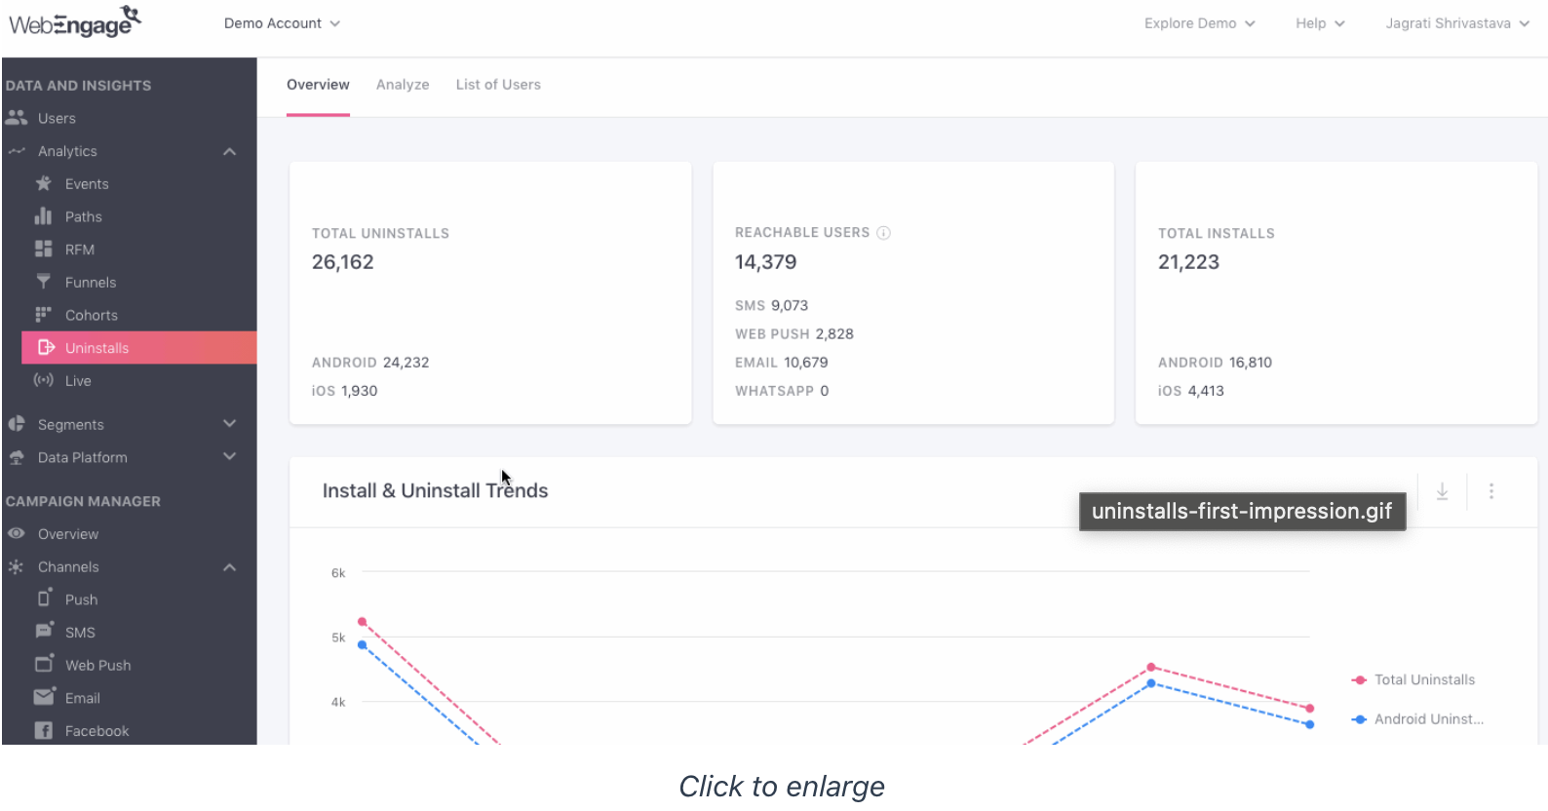Switch to the List of Users tab
The height and width of the screenshot is (811, 1548).
(x=498, y=85)
